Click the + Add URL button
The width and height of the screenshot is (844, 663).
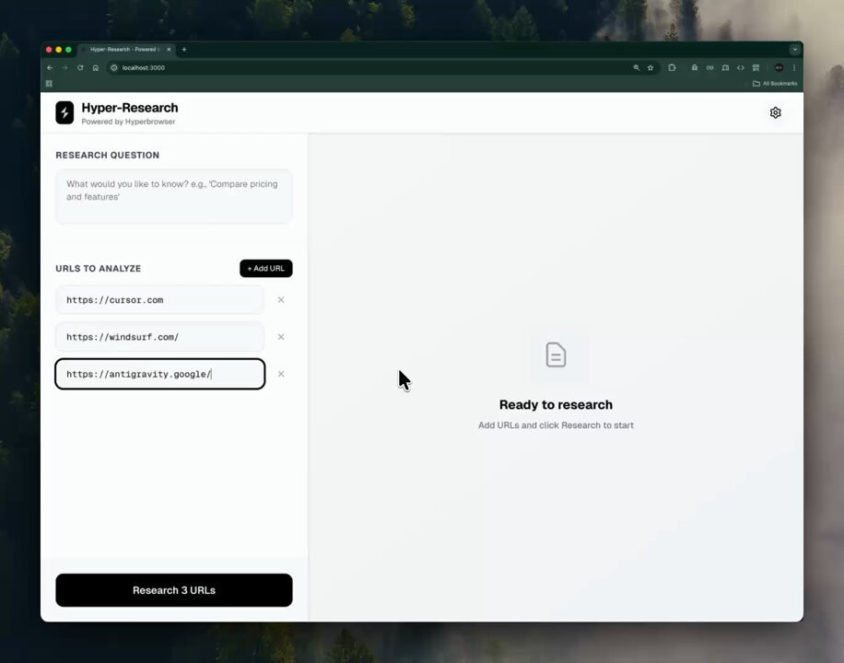pos(266,269)
